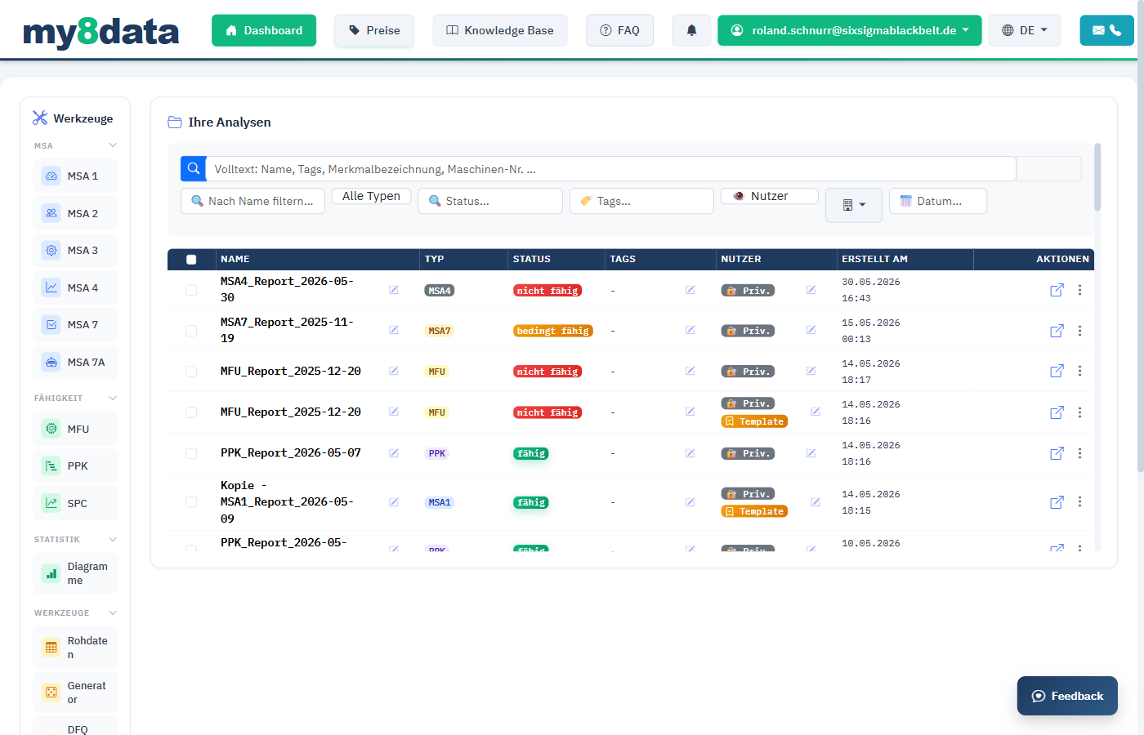Image resolution: width=1144 pixels, height=735 pixels.
Task: Go to the Knowledge Base page
Action: click(x=499, y=30)
